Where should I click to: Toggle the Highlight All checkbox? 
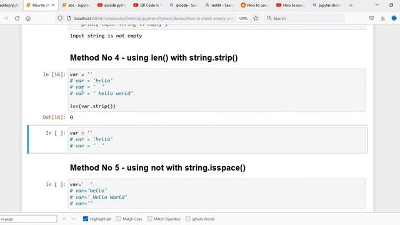(86, 219)
